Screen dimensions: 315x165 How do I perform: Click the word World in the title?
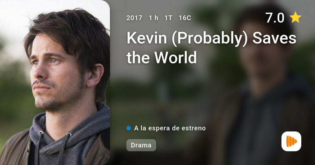tap(175, 57)
